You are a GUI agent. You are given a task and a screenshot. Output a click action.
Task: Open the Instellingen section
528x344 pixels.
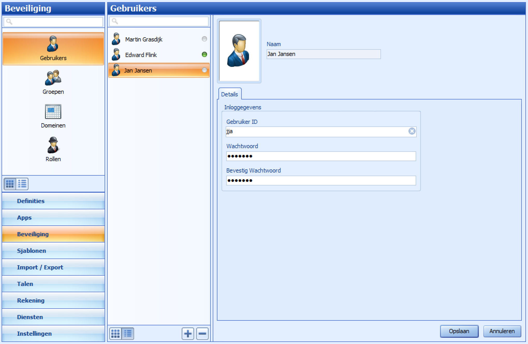pos(53,334)
